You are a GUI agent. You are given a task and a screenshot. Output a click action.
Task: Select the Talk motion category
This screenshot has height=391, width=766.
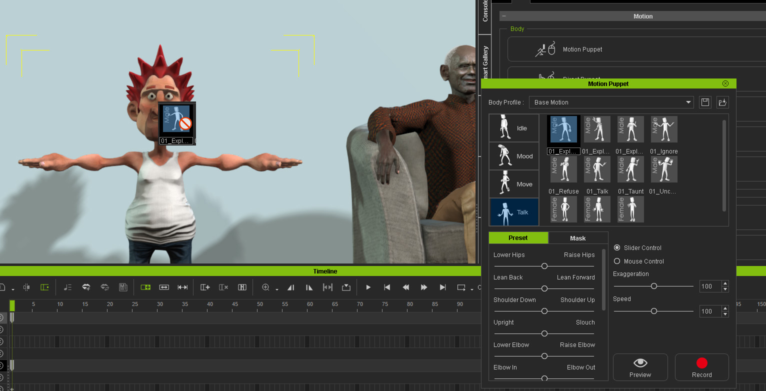[514, 212]
